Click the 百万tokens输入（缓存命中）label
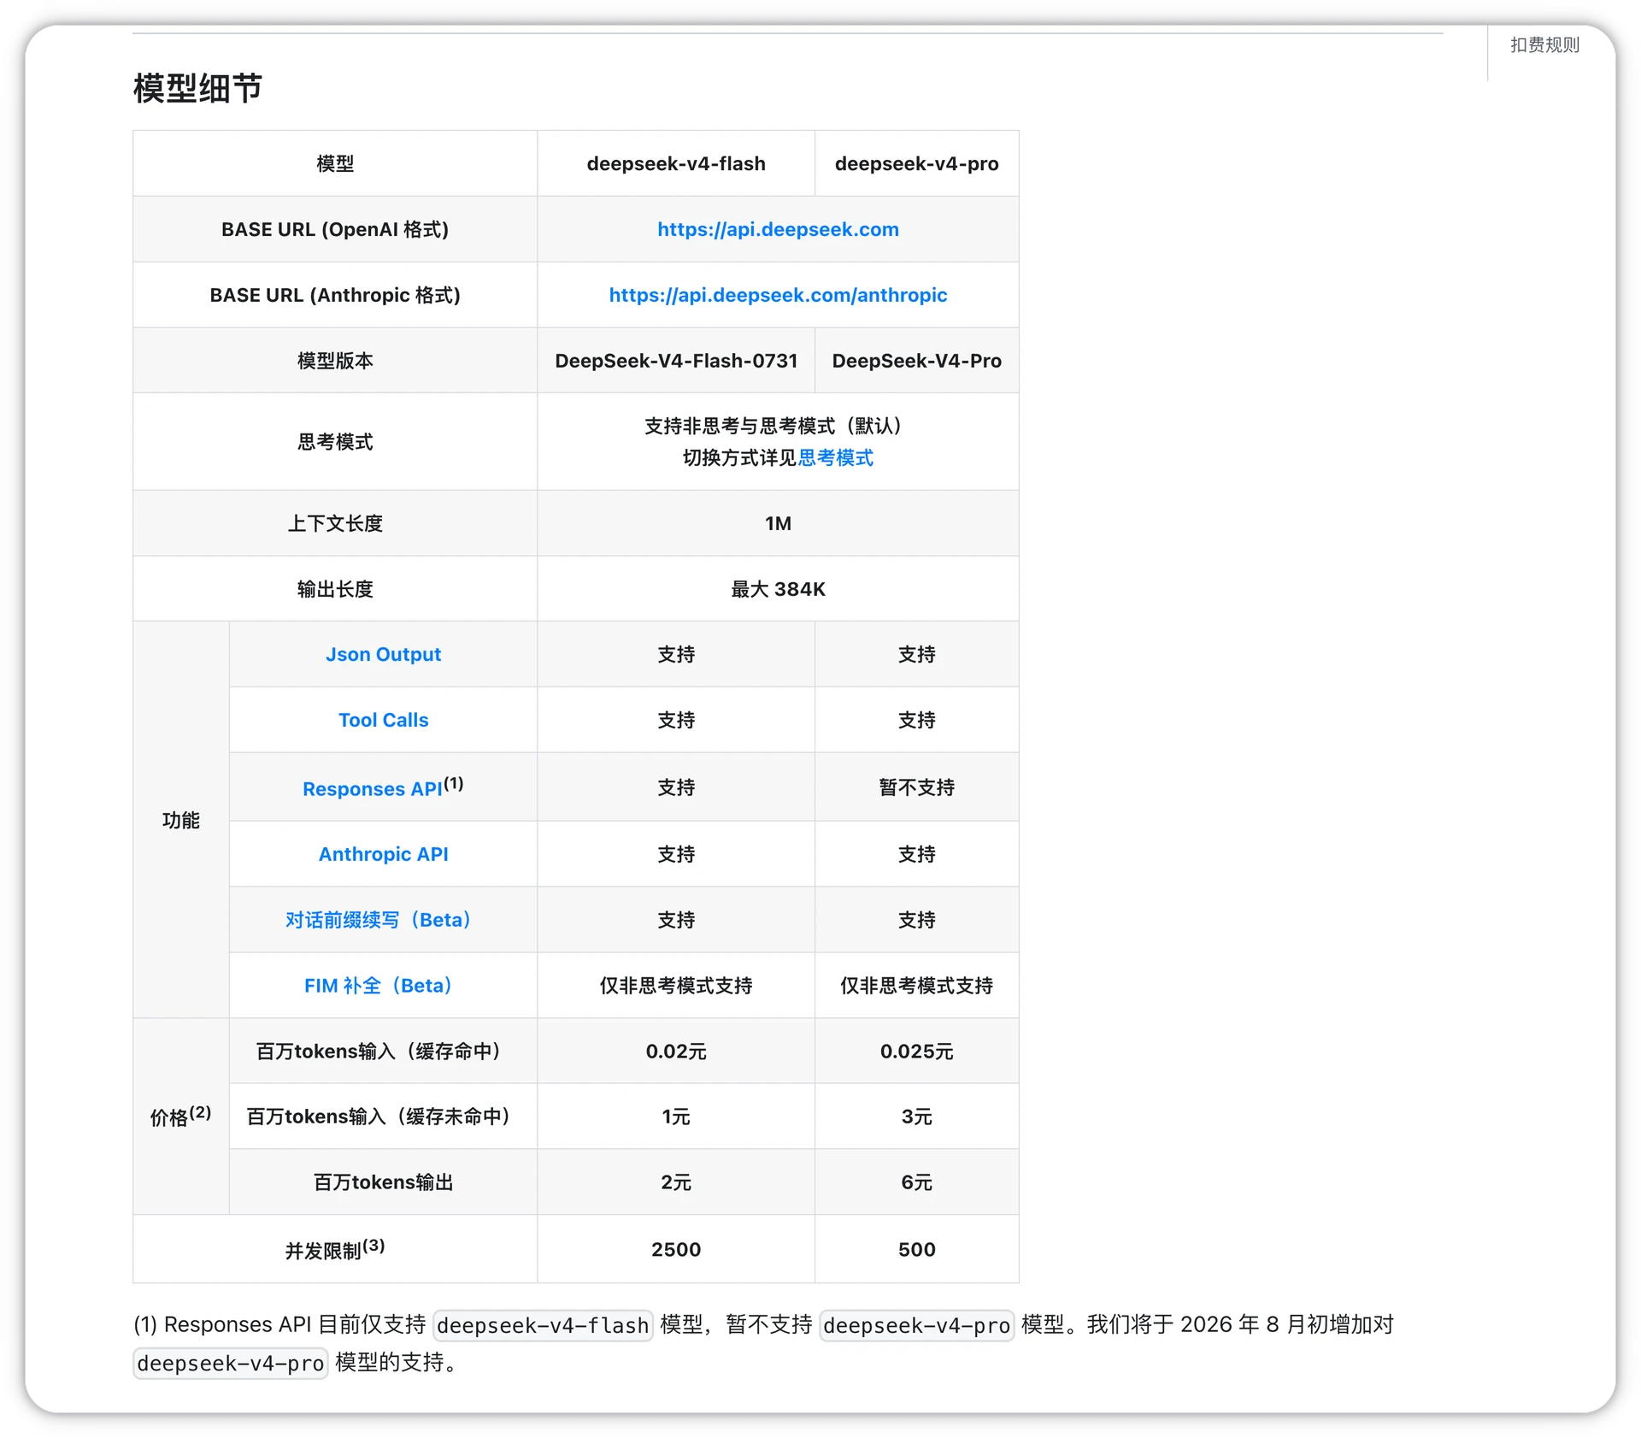Image resolution: width=1641 pixels, height=1438 pixels. tap(383, 1051)
